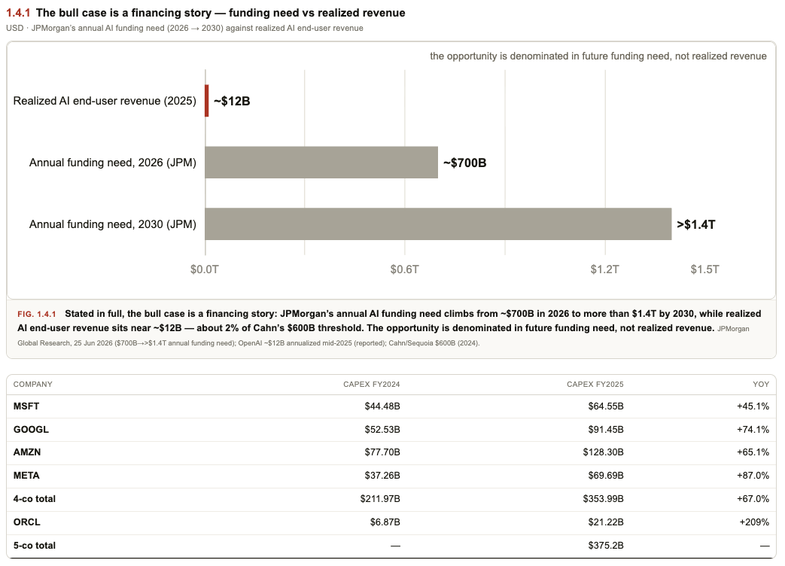Click the '>$1.4T' bar value label
This screenshot has width=785, height=566.
[x=696, y=224]
